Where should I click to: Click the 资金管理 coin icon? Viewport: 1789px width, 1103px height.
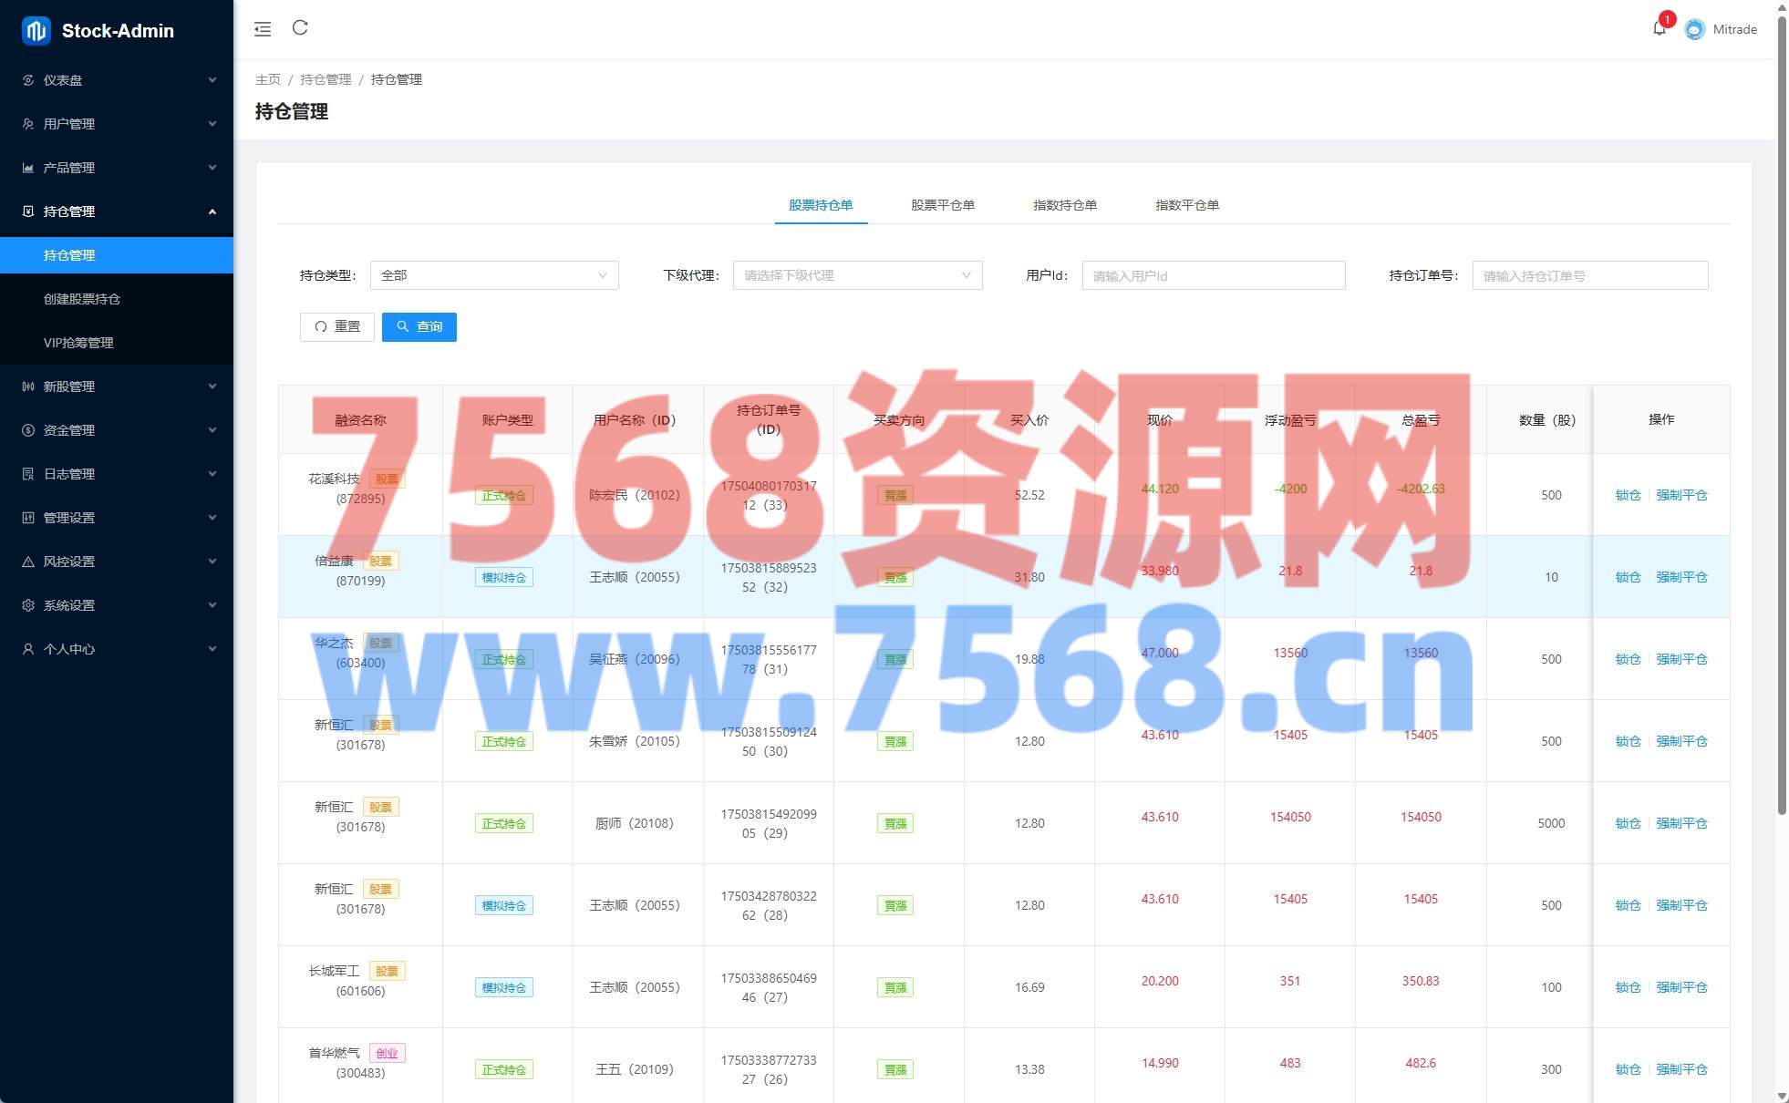tap(28, 430)
